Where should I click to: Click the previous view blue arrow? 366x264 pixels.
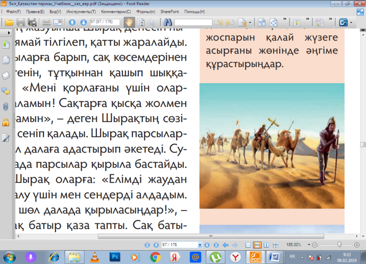point(225,245)
